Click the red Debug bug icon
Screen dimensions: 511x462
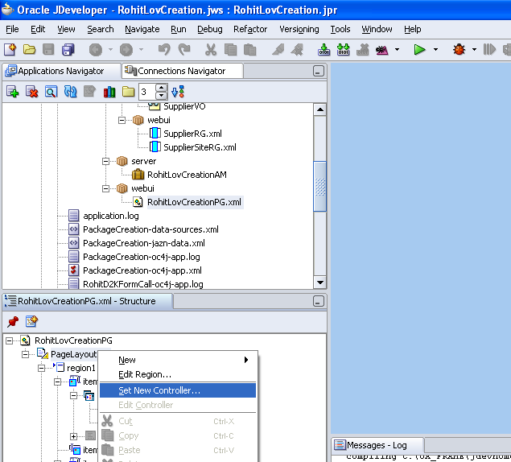459,50
